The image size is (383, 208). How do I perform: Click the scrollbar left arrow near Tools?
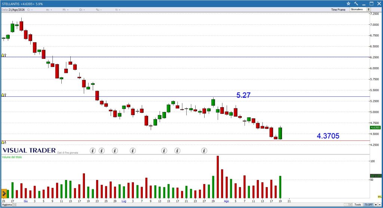click(x=346, y=205)
